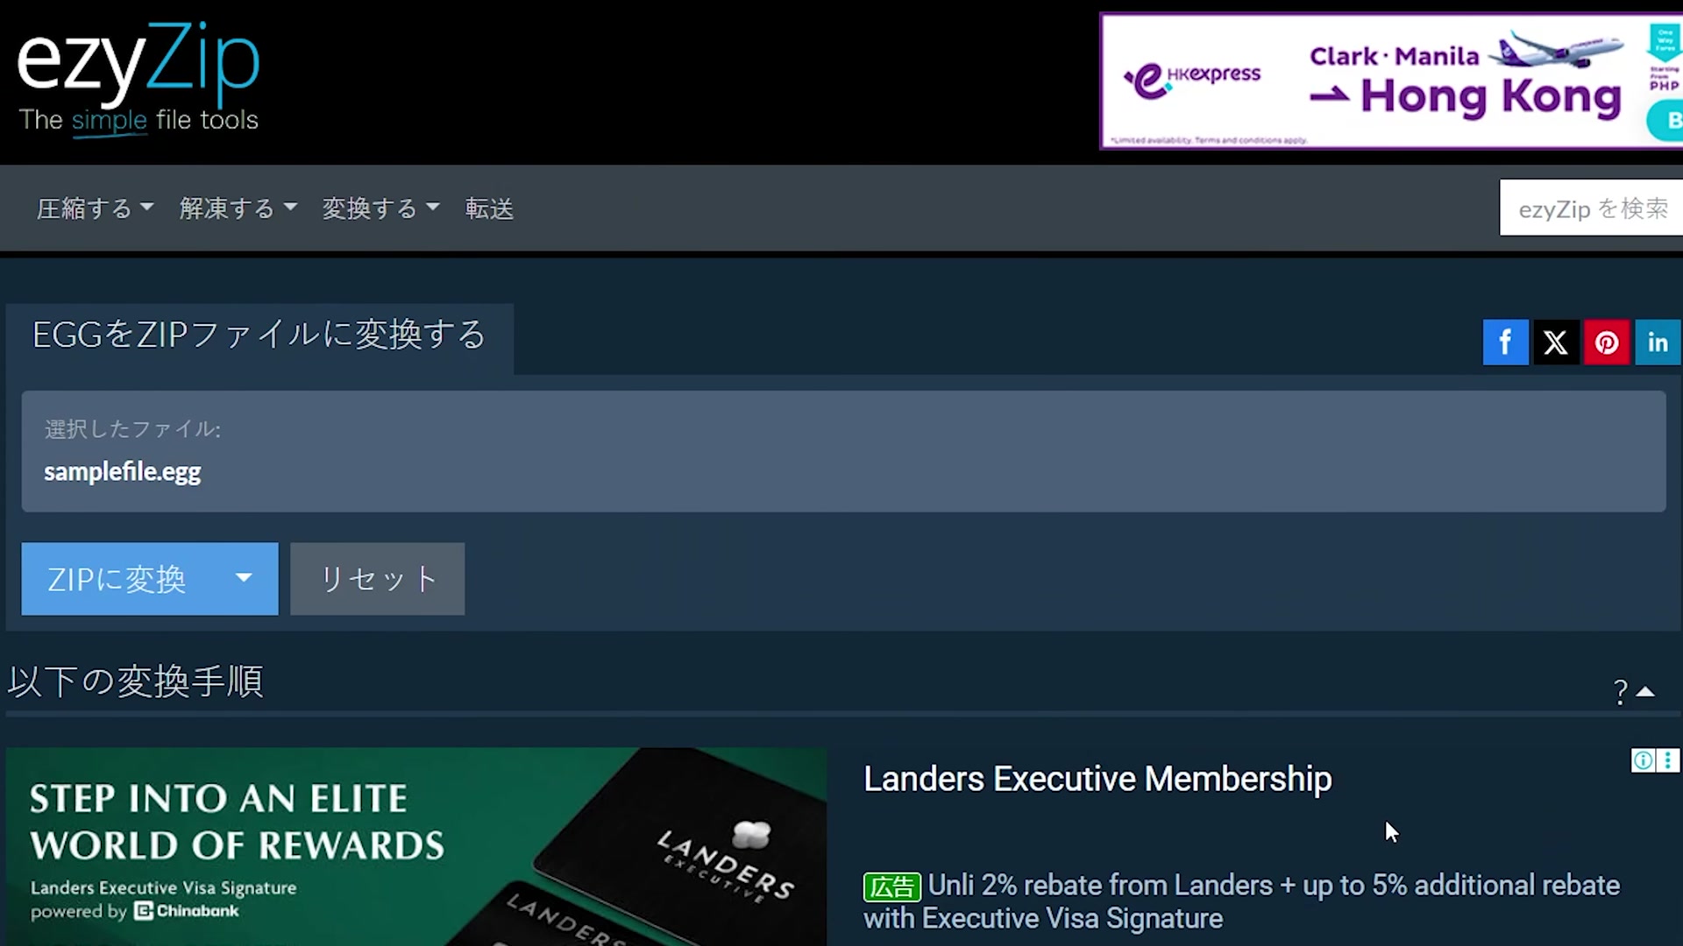
Task: Expand the 変換する dropdown menu
Action: click(x=380, y=208)
